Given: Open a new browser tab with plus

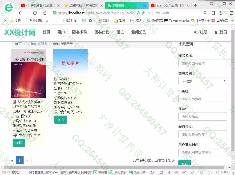Looking at the screenshot, I should tap(195, 5).
